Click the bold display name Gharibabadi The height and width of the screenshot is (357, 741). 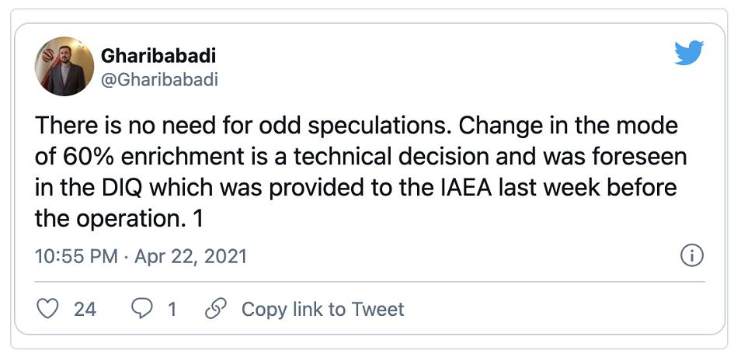coord(158,57)
